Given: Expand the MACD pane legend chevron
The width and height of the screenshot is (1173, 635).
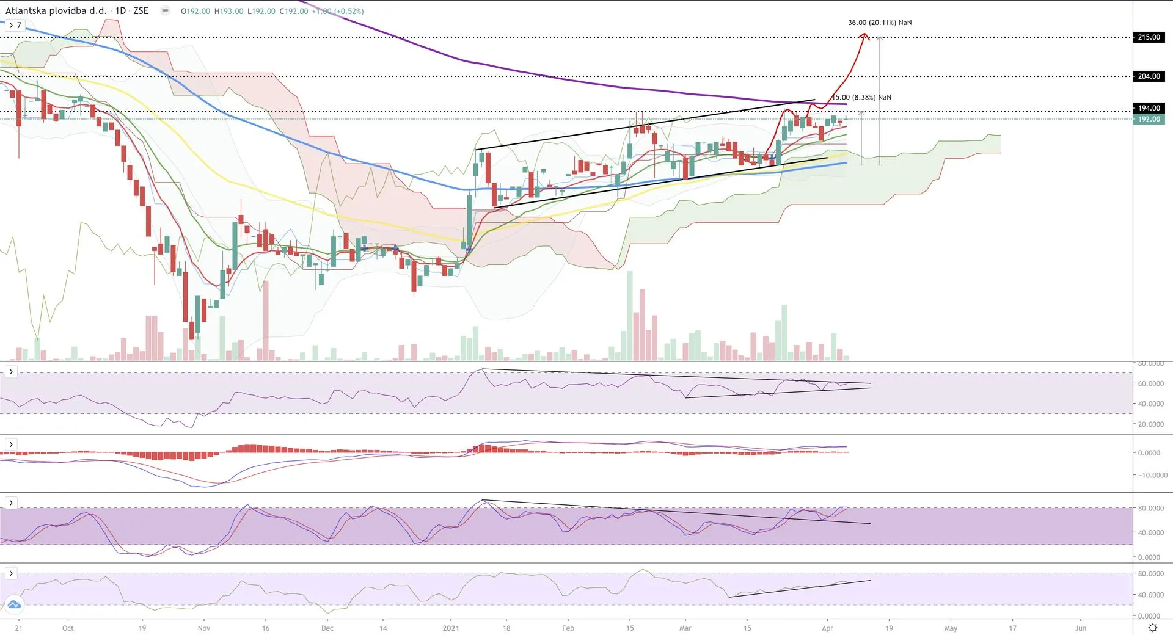Looking at the screenshot, I should 11,444.
